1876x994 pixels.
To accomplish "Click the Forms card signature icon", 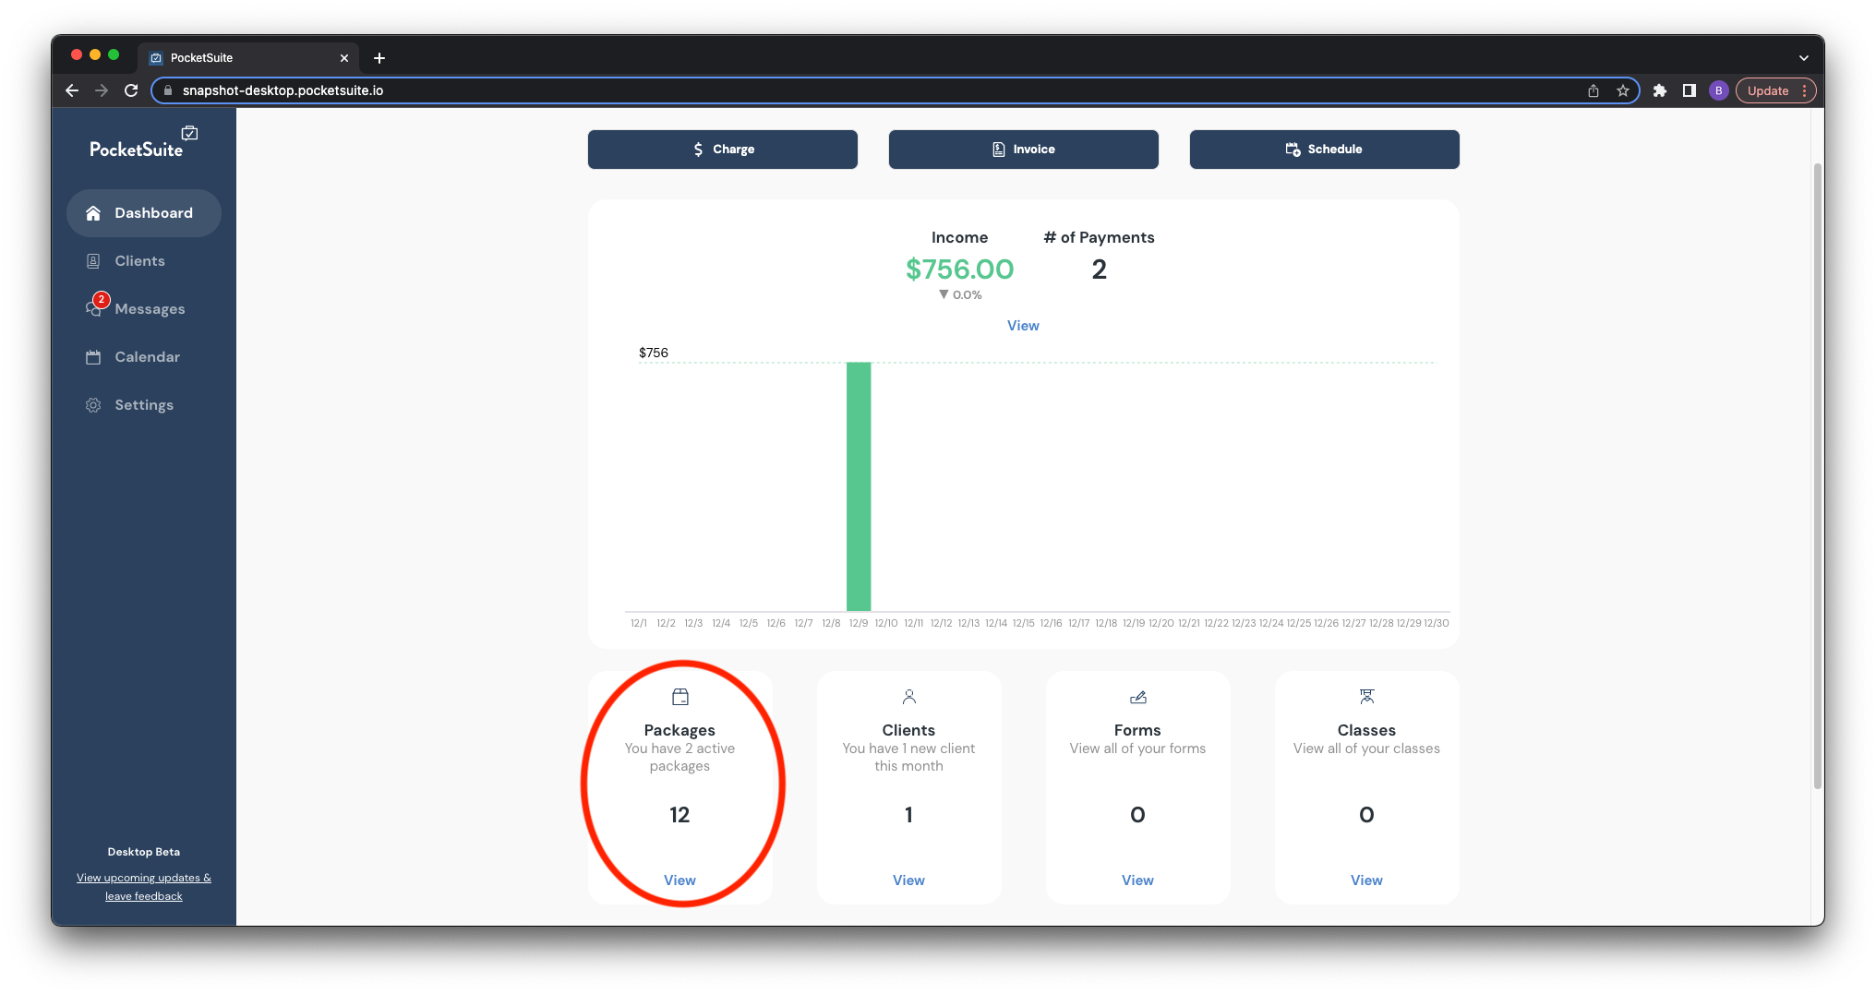I will (x=1138, y=697).
